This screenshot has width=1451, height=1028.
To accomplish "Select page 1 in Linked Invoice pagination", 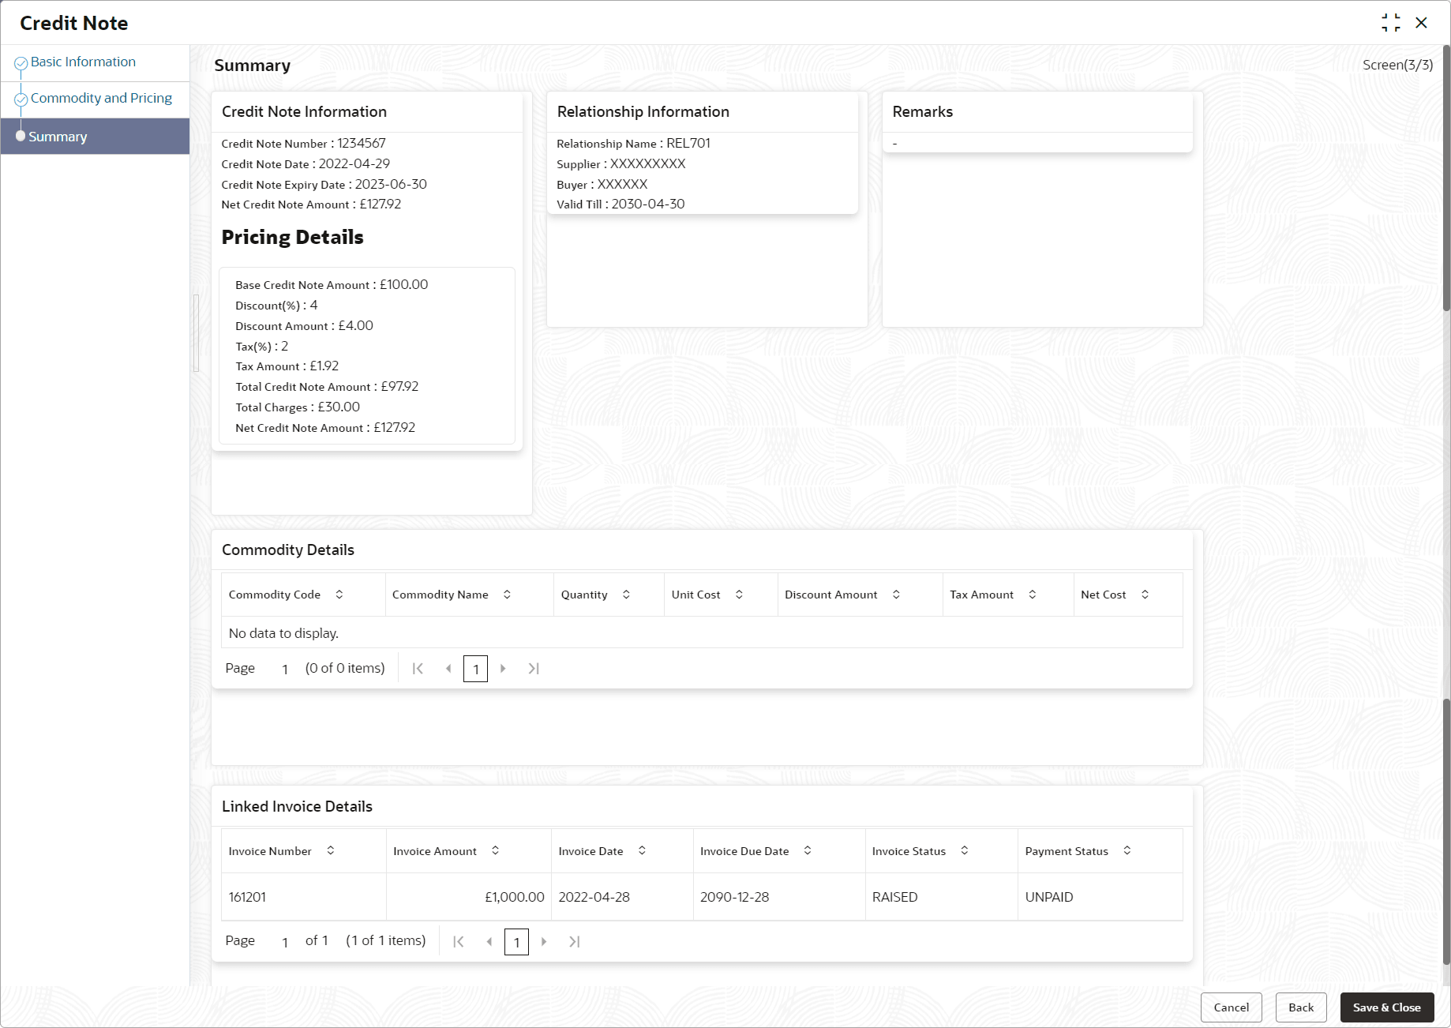I will click(516, 941).
